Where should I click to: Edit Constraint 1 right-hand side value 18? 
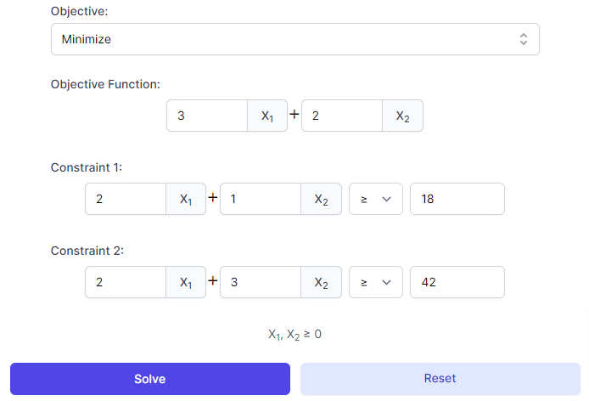[457, 199]
